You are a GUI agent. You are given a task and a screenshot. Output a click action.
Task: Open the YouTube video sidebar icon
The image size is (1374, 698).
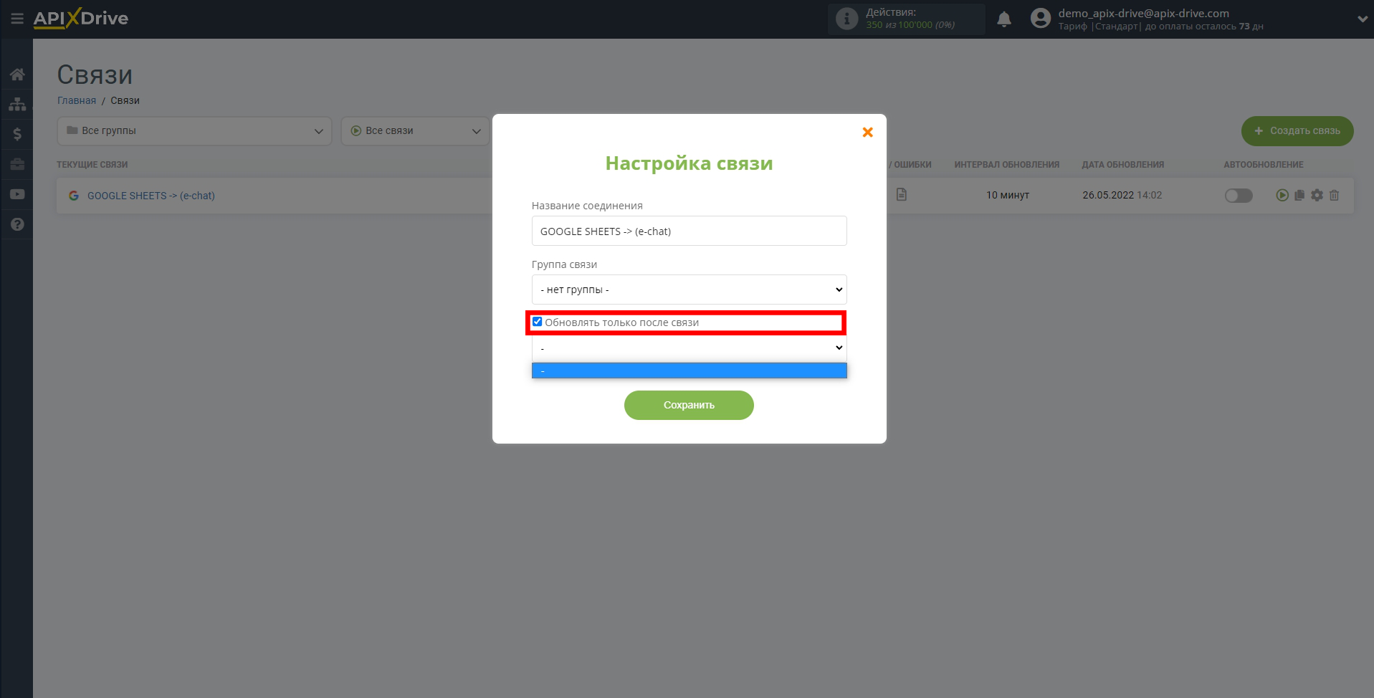click(x=17, y=194)
